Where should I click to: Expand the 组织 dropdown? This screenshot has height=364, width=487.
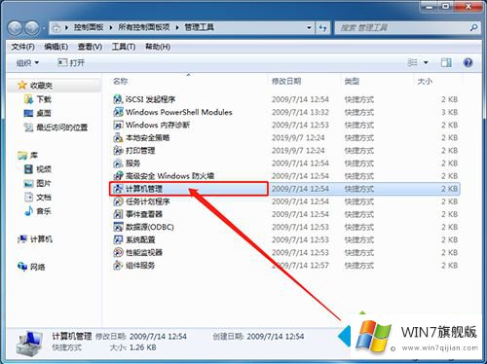point(27,62)
